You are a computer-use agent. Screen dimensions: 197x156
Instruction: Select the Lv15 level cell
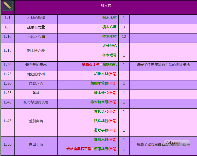[8, 52]
